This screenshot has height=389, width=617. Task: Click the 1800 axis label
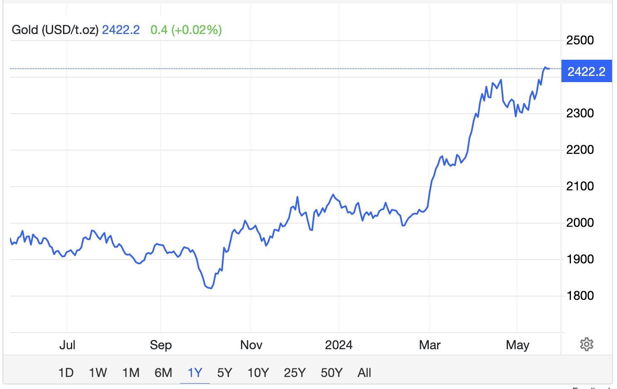[580, 296]
